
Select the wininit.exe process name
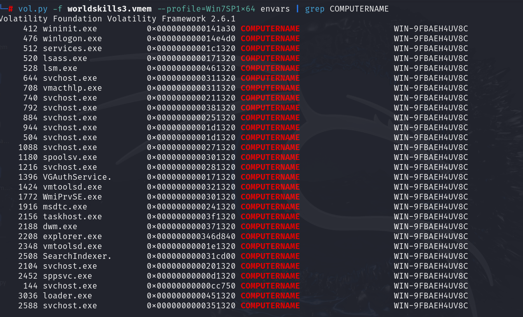(x=70, y=29)
